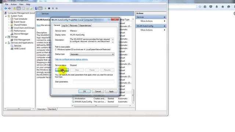This screenshot has width=235, height=132.
Task: Open More Actions under Services in Actions pane
Action: point(147,21)
